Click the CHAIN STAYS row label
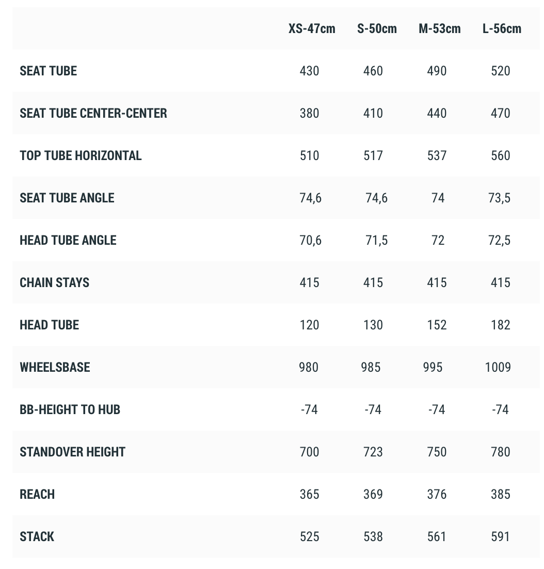 (x=54, y=282)
